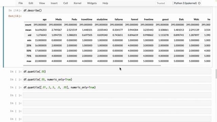Click the max row label
The width and height of the screenshot is (217, 122).
[29, 61]
